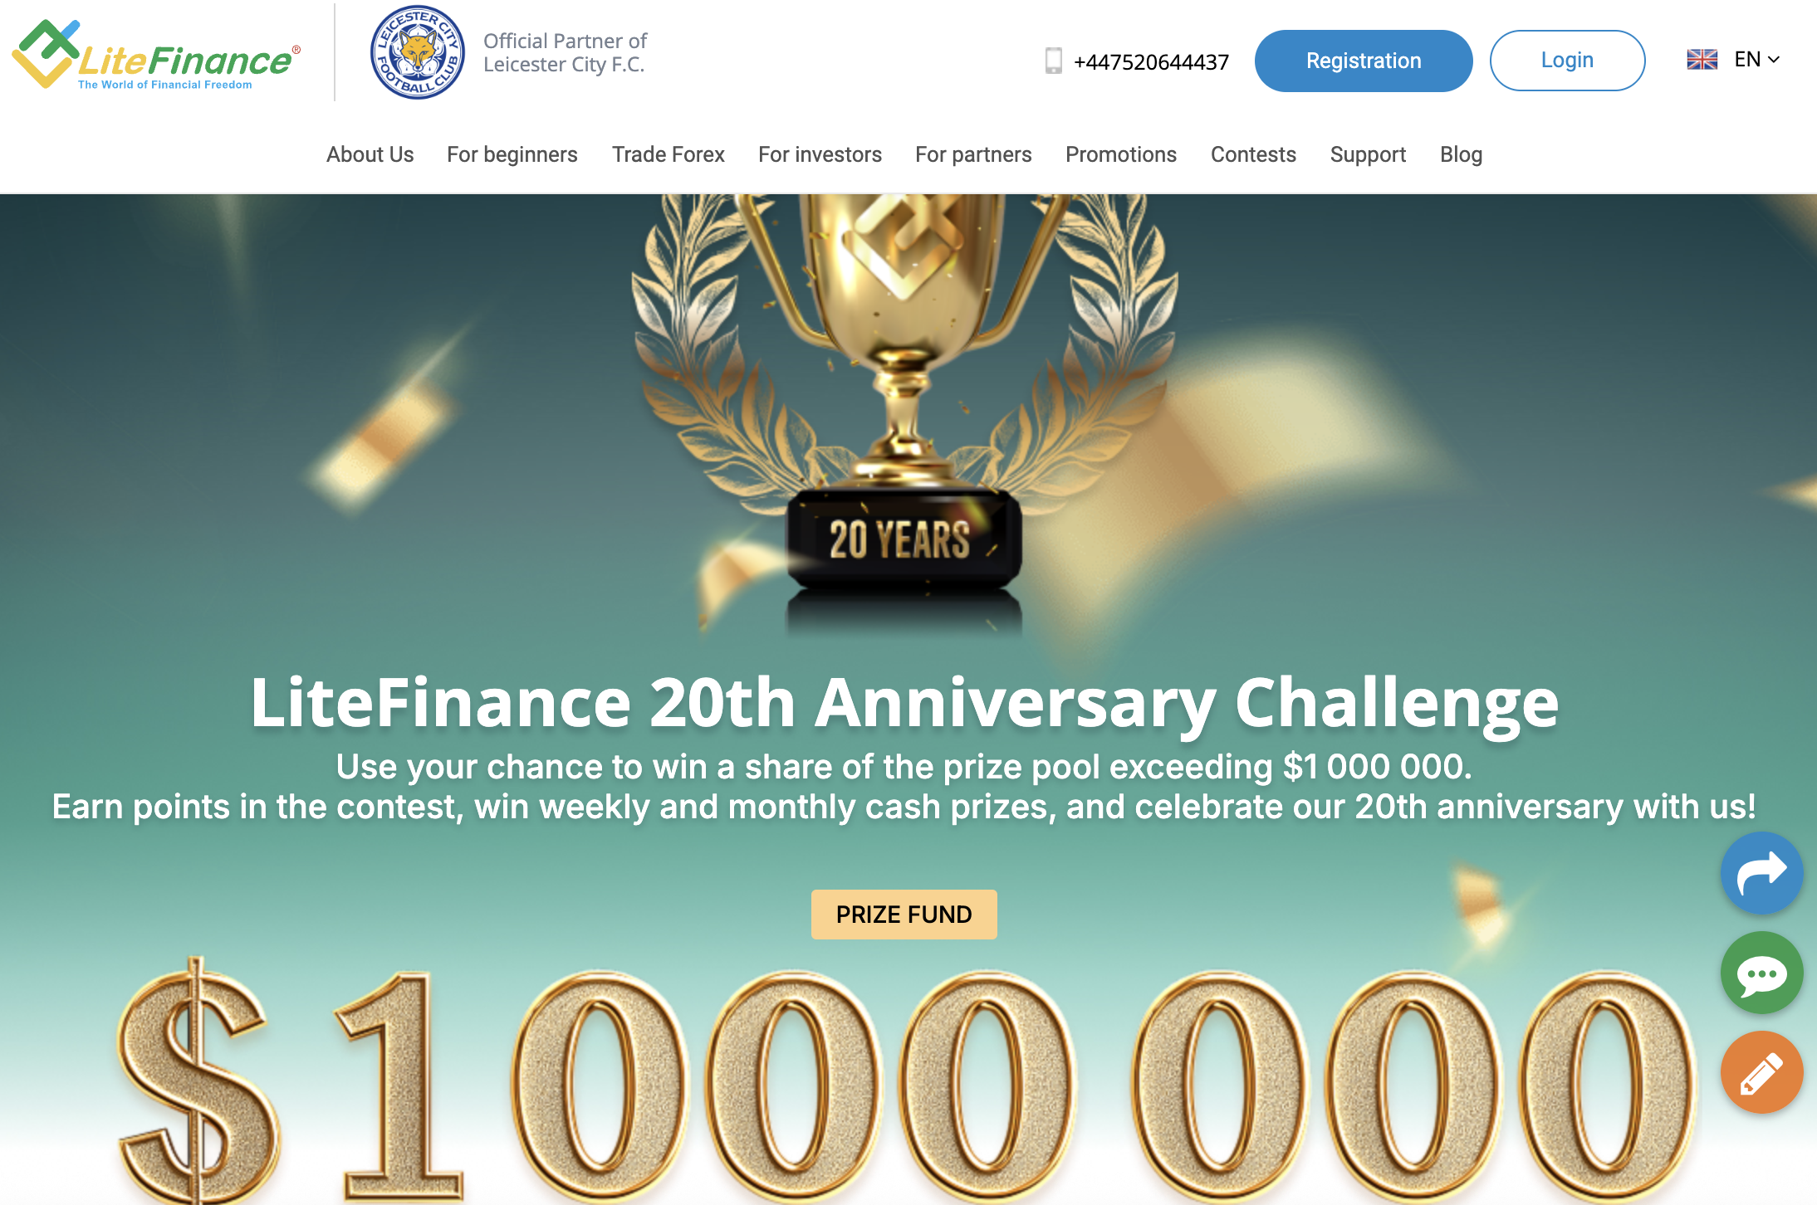This screenshot has width=1817, height=1205.
Task: Click the 20 Years golden trophy image
Action: [904, 398]
